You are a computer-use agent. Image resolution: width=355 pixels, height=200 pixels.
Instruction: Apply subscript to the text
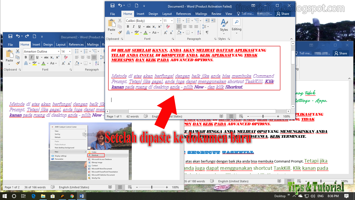[154, 27]
